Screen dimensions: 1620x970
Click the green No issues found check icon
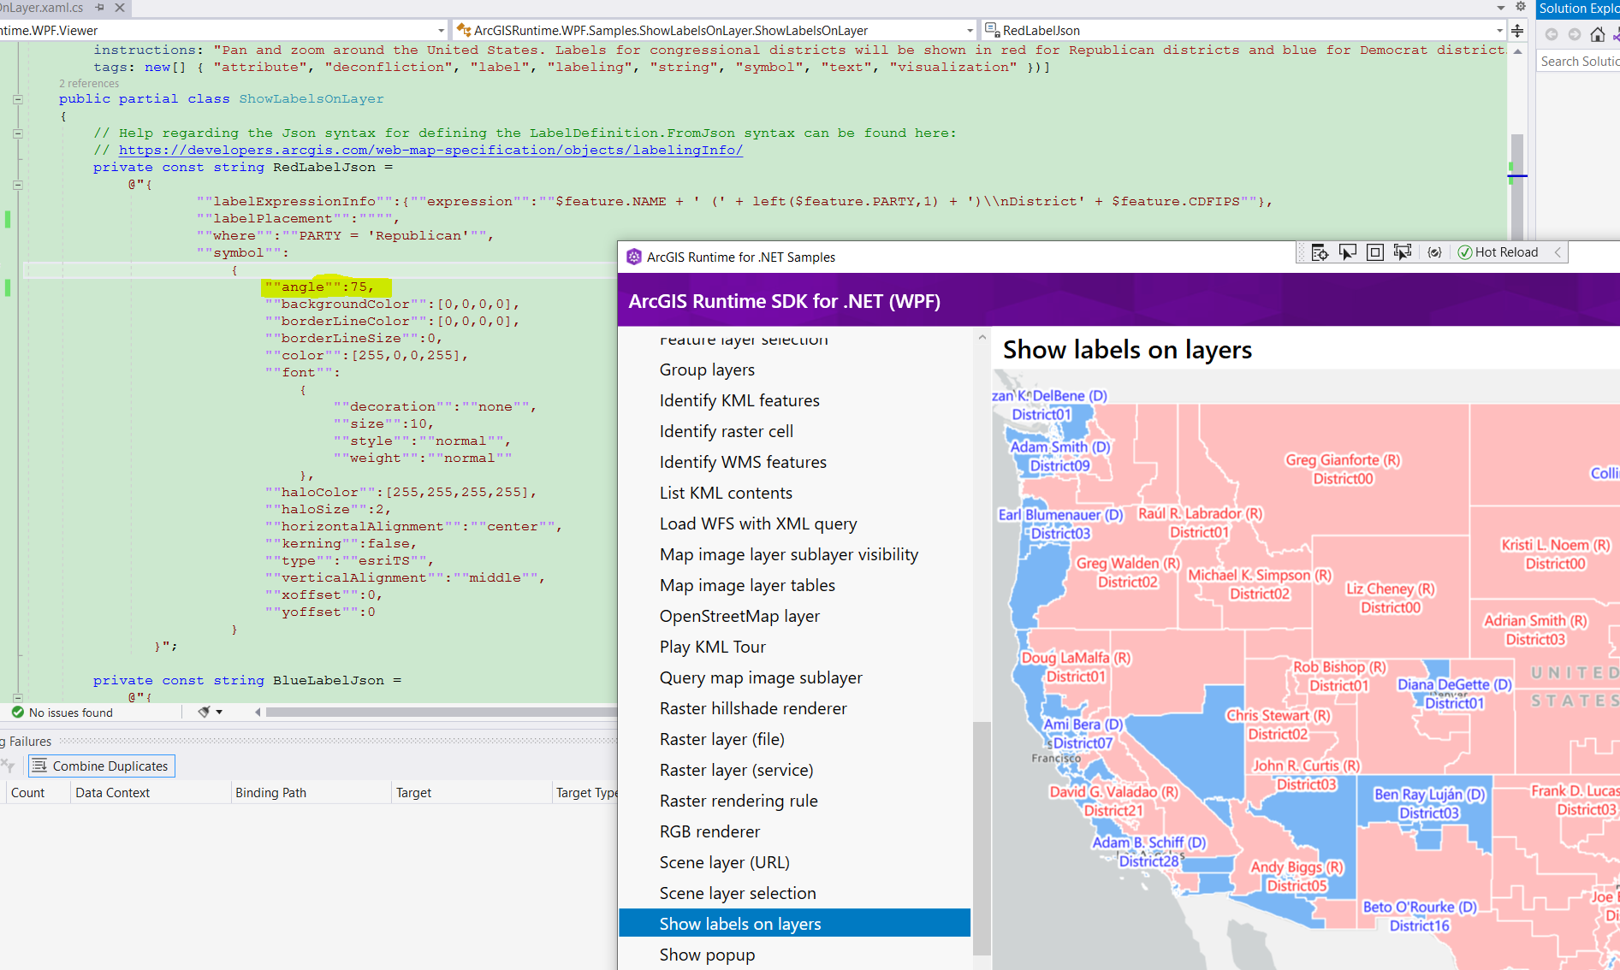(x=17, y=712)
